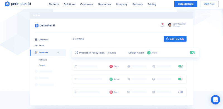The height and width of the screenshot is (109, 223).
Task: Grab the drag handle of the third rule
Action: [76, 92]
